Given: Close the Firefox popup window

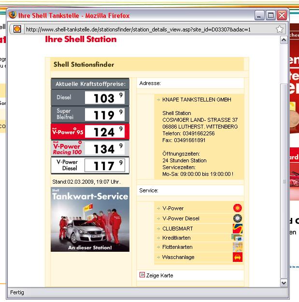Looking at the screenshot, I should point(282,15).
